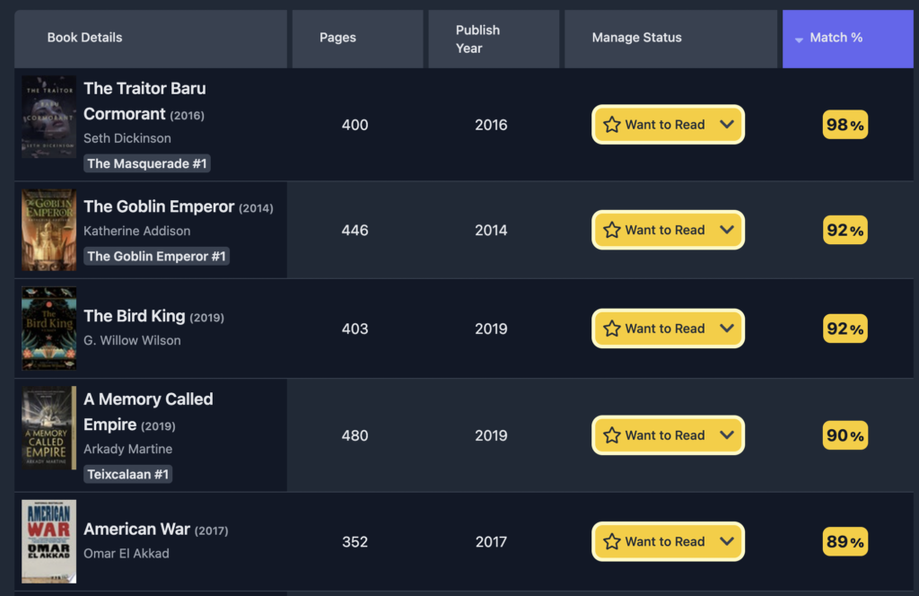
Task: Click star icon on The Goblin Emperor row
Action: pos(611,230)
